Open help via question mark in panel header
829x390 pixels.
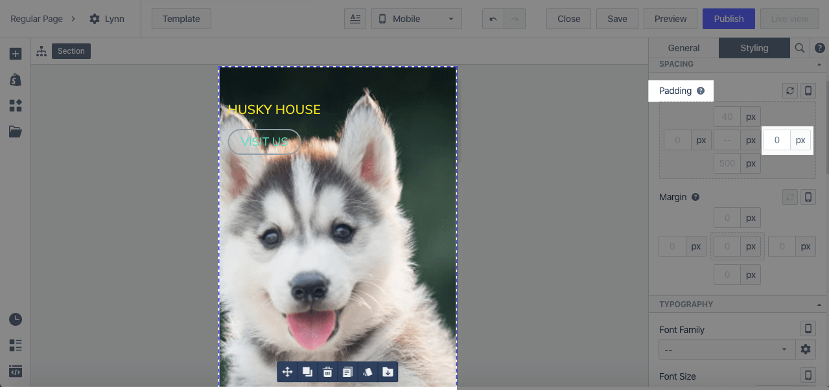click(x=820, y=48)
